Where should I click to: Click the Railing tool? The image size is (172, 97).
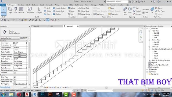(71, 8)
